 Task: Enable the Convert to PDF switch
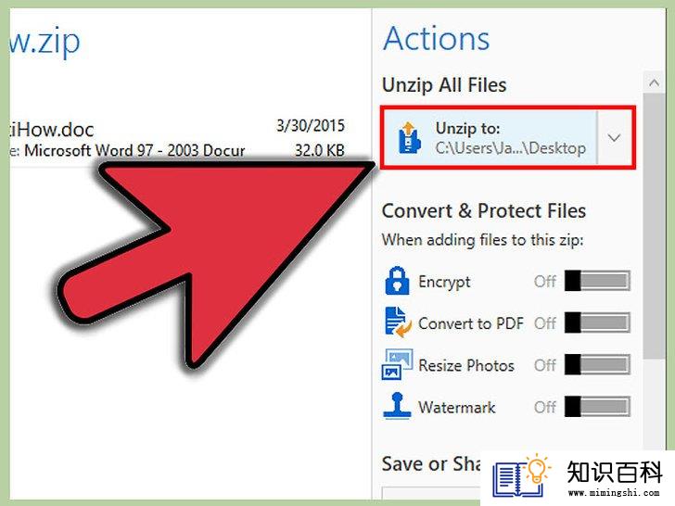(x=597, y=323)
